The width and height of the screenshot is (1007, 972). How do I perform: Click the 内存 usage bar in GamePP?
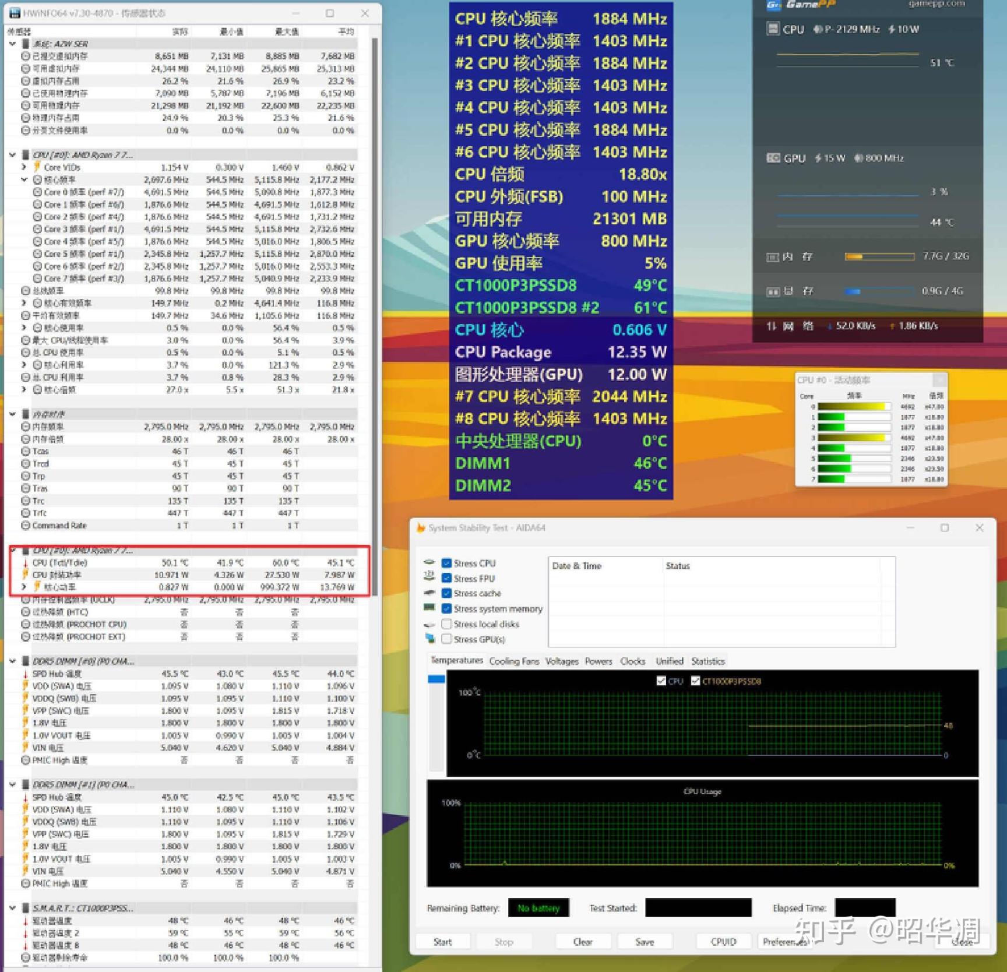(x=879, y=256)
